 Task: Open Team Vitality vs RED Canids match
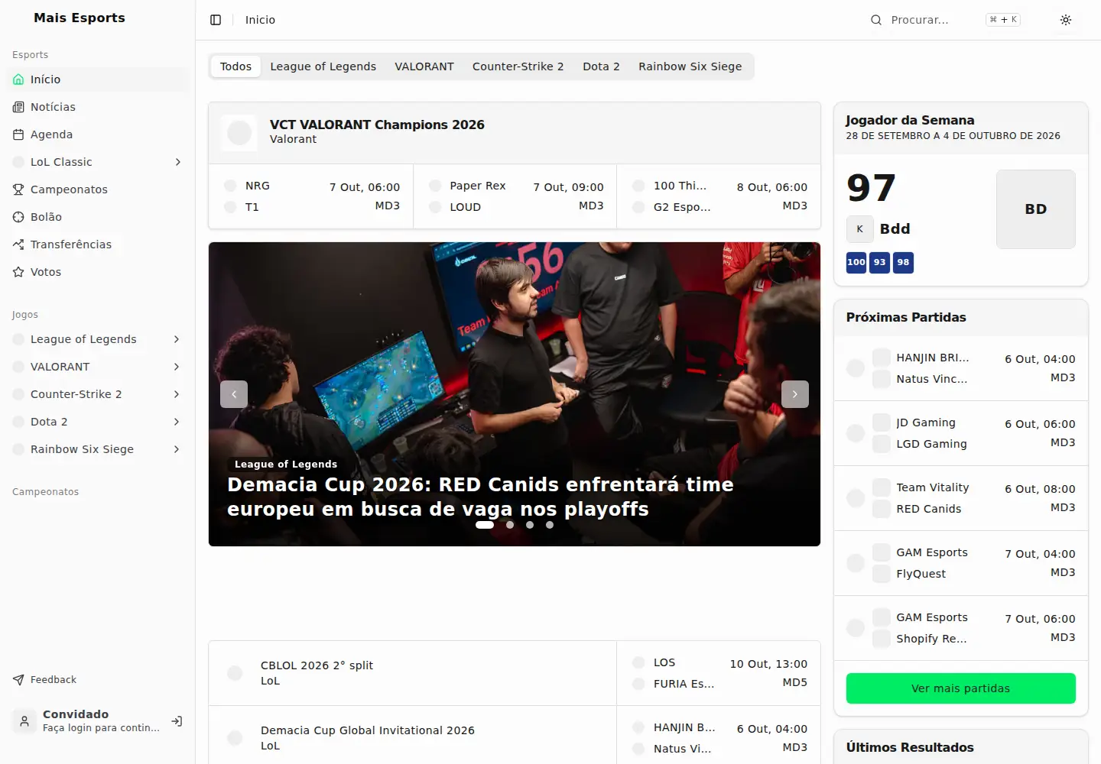[x=960, y=498]
